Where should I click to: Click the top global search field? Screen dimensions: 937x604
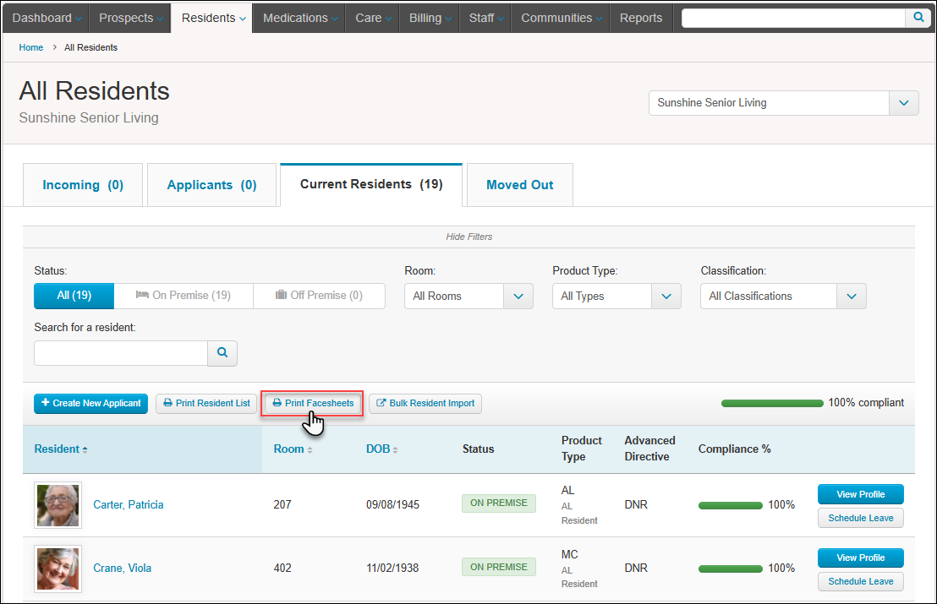[793, 18]
